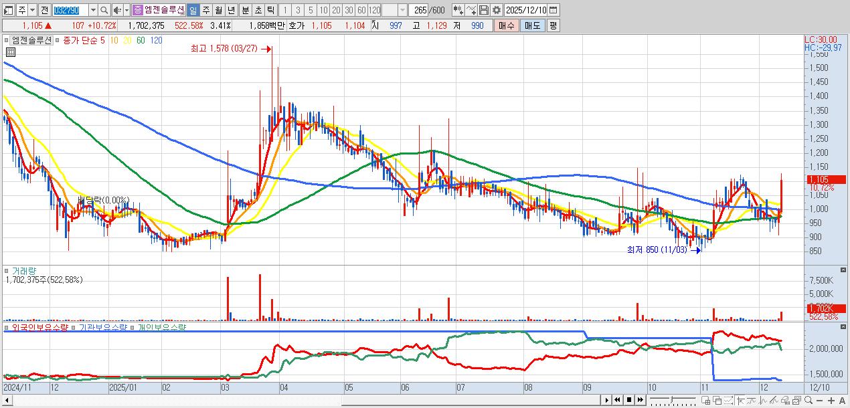Click the 매수 buy button
The height and width of the screenshot is (408, 850).
point(506,25)
